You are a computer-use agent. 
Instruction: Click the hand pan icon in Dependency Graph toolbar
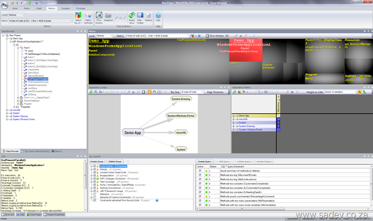click(x=154, y=92)
